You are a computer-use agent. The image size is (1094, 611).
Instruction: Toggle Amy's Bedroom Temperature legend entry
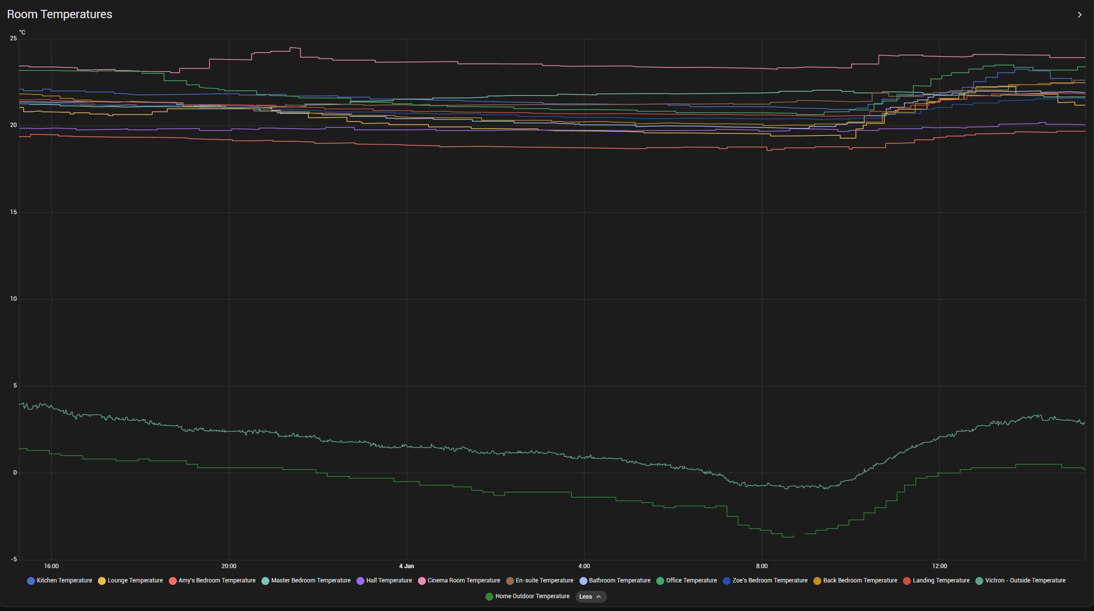217,580
